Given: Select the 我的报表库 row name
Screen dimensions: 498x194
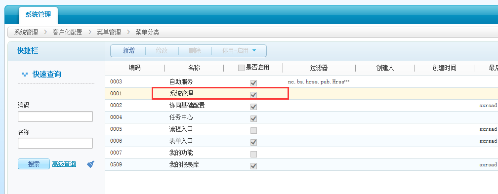Looking at the screenshot, I should pos(184,164).
